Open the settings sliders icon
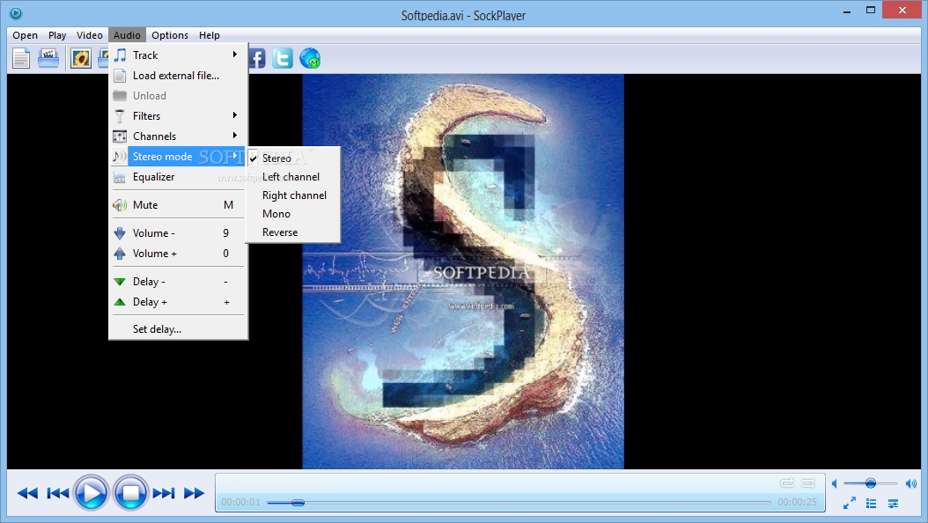 pos(893,504)
